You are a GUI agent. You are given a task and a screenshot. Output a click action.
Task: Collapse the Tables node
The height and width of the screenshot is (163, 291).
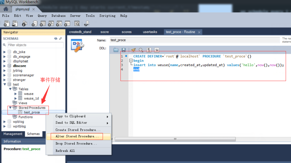click(10, 89)
